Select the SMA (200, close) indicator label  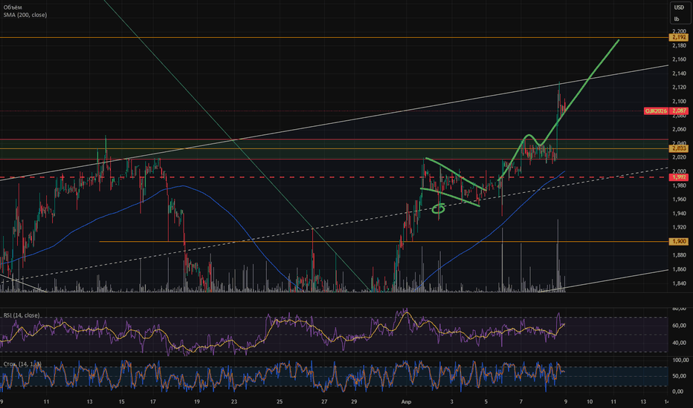(25, 15)
